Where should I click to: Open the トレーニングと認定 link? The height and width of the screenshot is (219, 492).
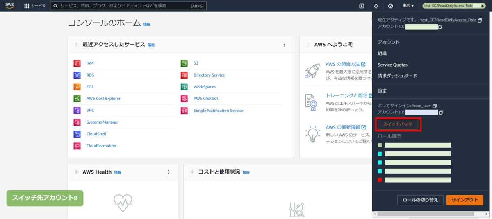(x=349, y=96)
